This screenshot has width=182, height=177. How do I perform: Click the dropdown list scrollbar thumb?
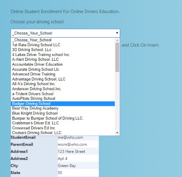[117, 57]
